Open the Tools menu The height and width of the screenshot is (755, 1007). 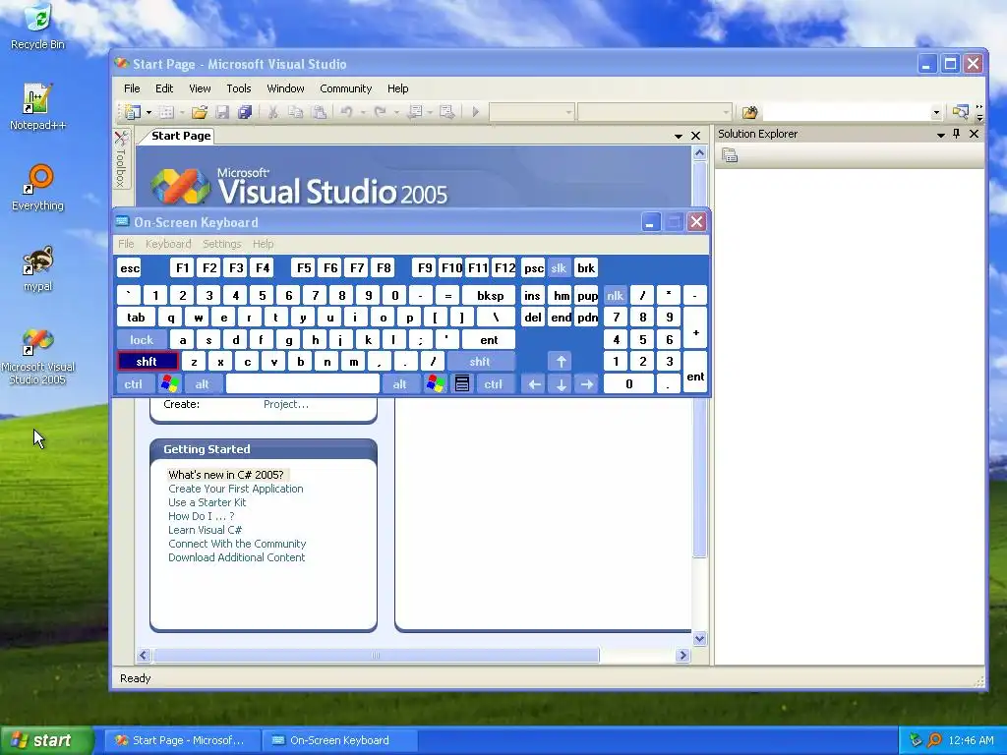[x=238, y=88]
